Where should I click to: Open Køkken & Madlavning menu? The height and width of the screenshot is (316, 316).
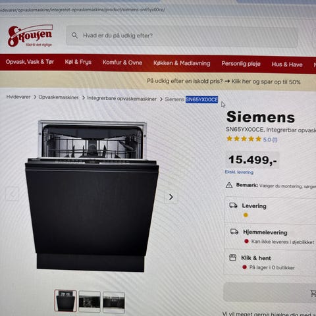pyautogui.click(x=182, y=63)
